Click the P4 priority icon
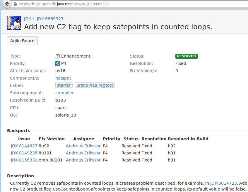 [x=58, y=63]
